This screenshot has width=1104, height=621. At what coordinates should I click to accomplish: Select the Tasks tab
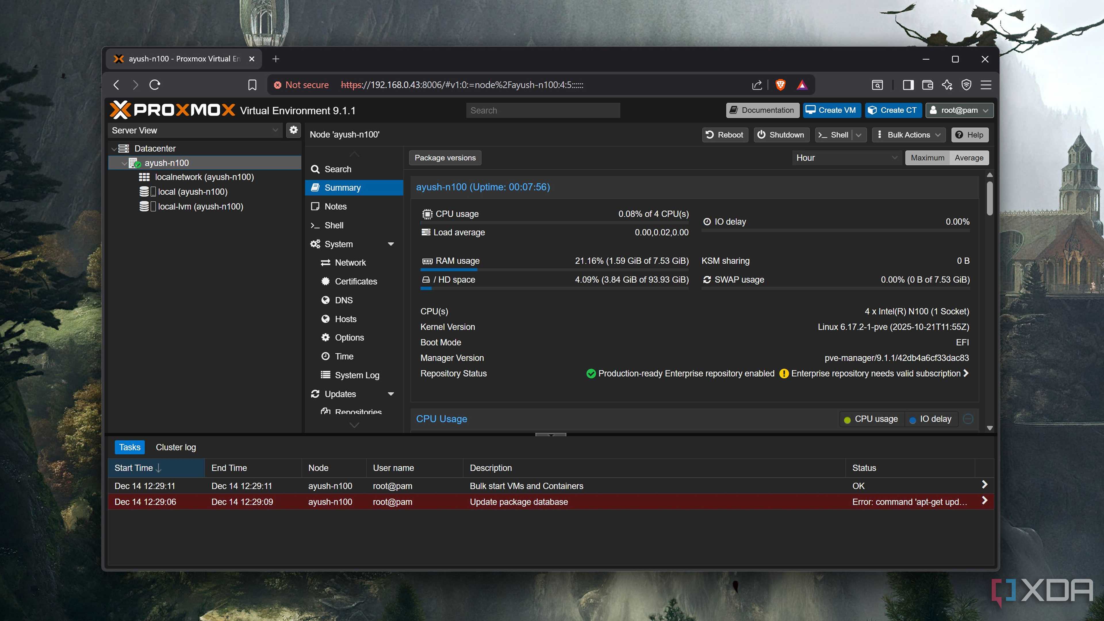click(129, 447)
